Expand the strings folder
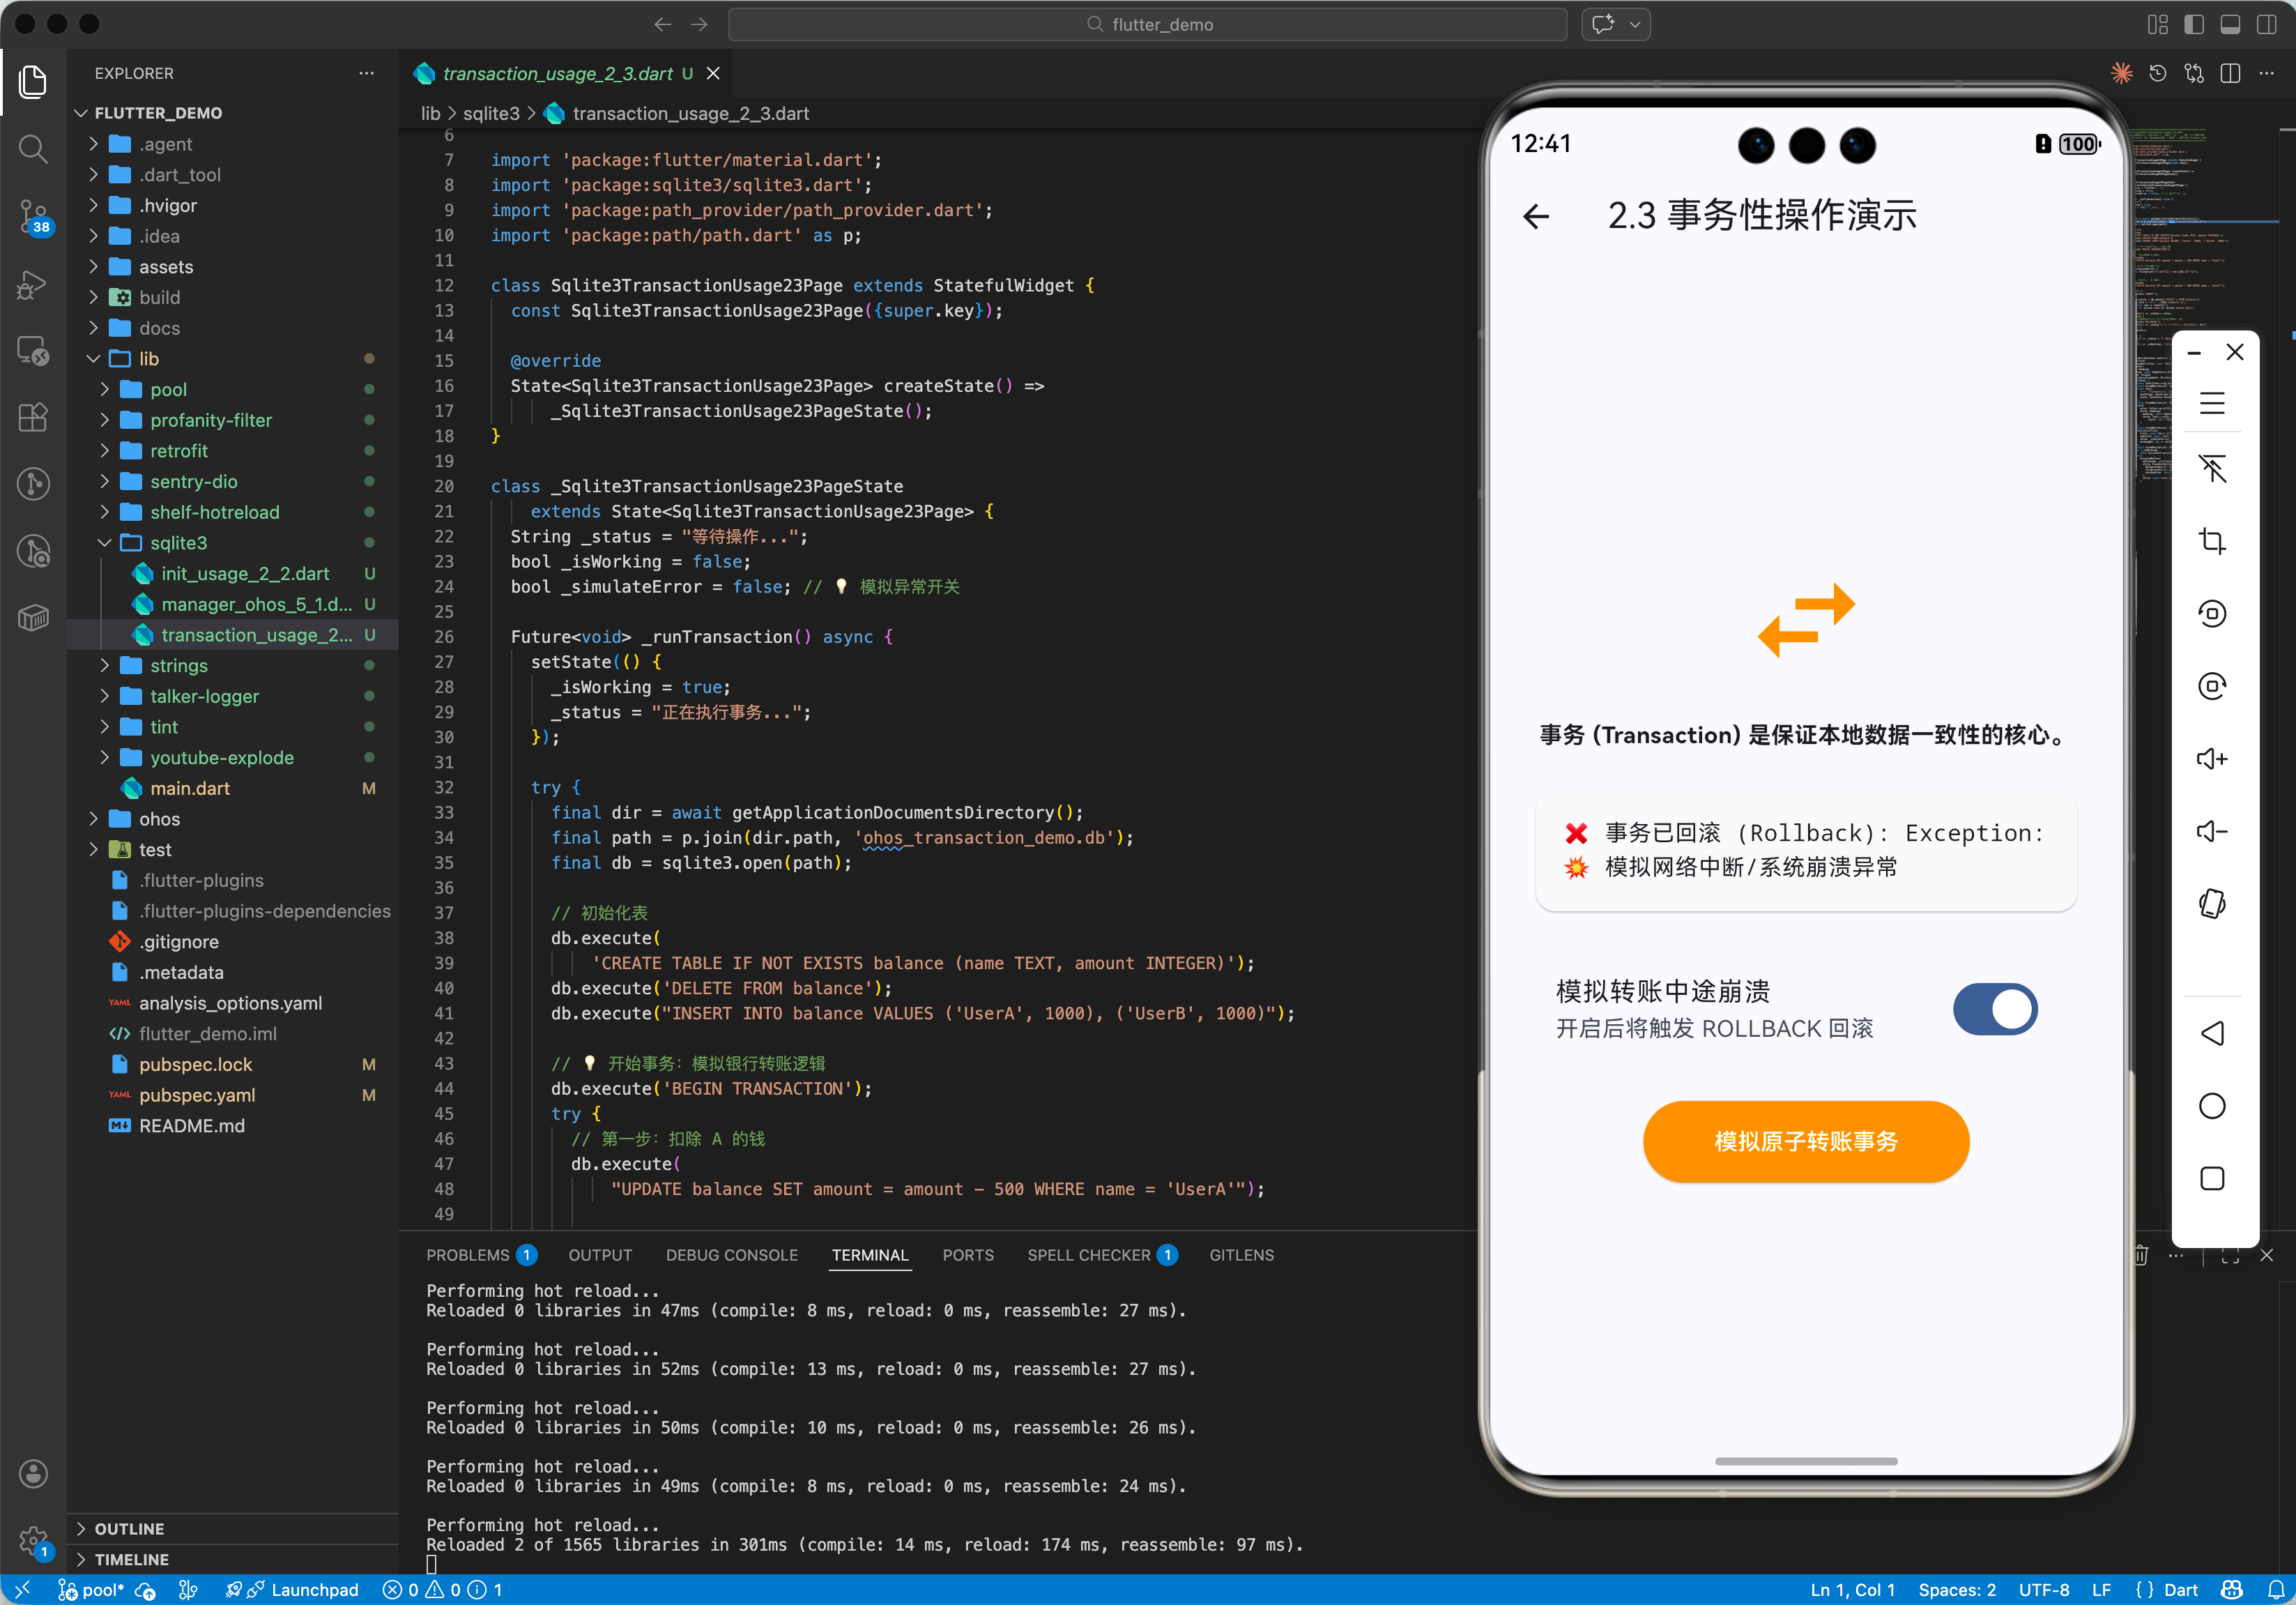The height and width of the screenshot is (1605, 2296). coord(179,666)
